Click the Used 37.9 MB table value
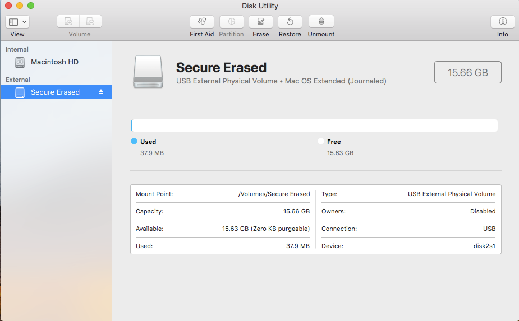This screenshot has width=519, height=321. (x=298, y=246)
